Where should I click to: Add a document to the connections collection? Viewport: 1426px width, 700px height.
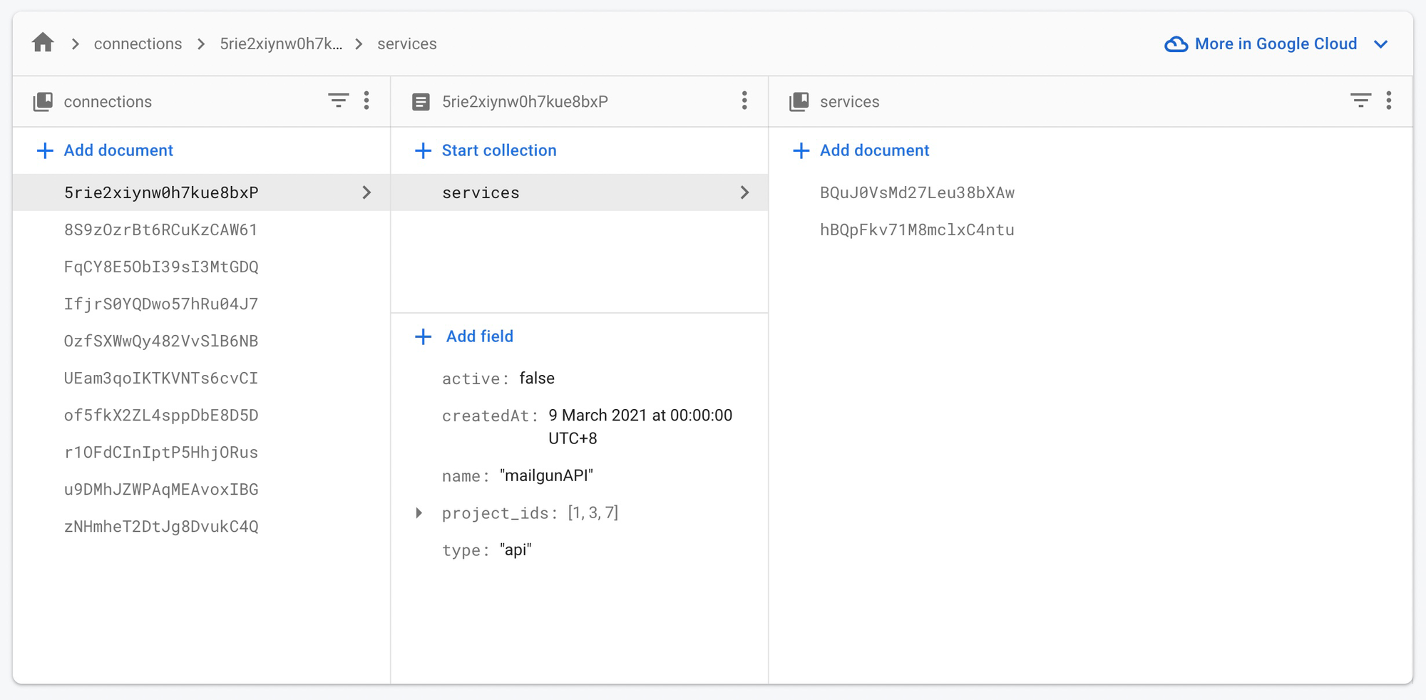[118, 150]
